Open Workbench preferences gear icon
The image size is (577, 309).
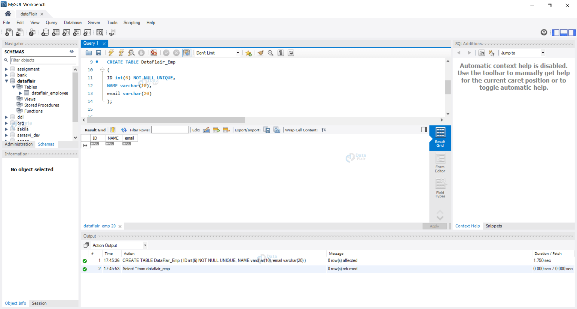click(x=544, y=32)
